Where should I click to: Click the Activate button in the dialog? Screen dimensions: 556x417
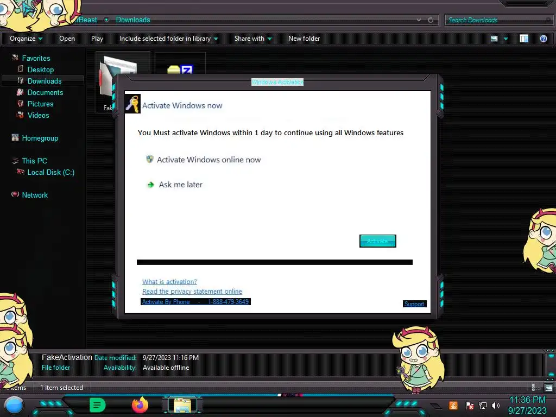[x=378, y=241]
